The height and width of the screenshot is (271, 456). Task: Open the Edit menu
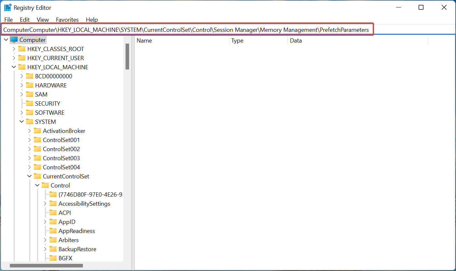tap(25, 20)
